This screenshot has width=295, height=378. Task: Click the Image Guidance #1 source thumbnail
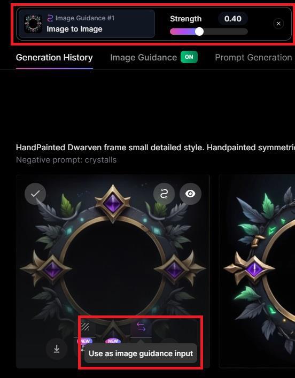[x=33, y=24]
